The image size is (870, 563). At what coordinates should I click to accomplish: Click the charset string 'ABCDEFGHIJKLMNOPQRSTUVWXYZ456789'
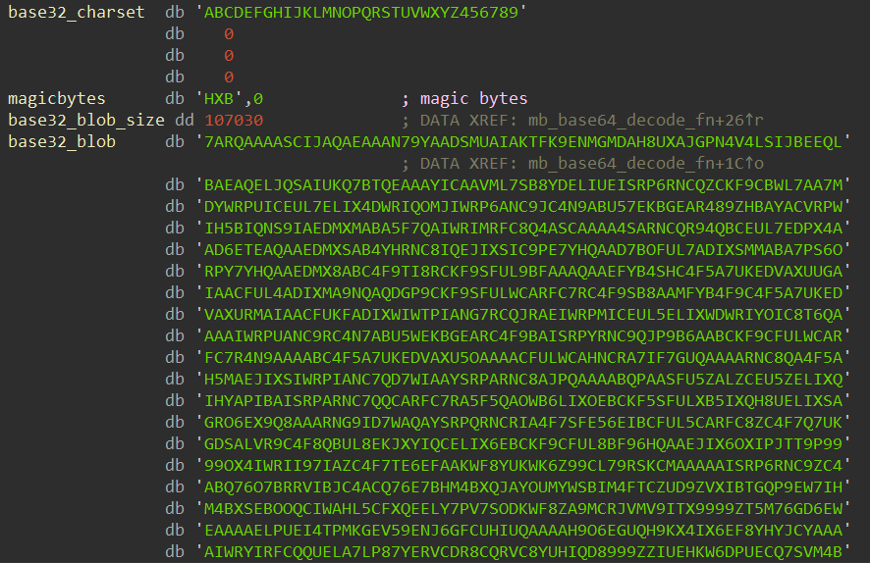361,12
